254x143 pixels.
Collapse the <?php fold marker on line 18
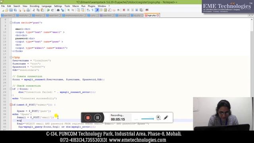[11, 57]
